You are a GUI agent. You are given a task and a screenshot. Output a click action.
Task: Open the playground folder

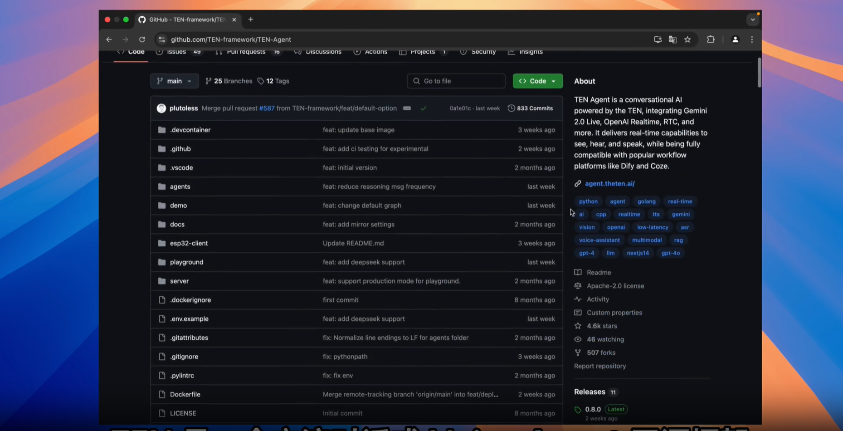[x=186, y=262]
